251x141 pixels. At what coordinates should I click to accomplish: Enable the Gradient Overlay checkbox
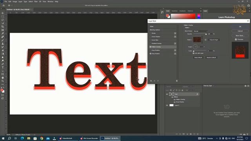pos(151,43)
